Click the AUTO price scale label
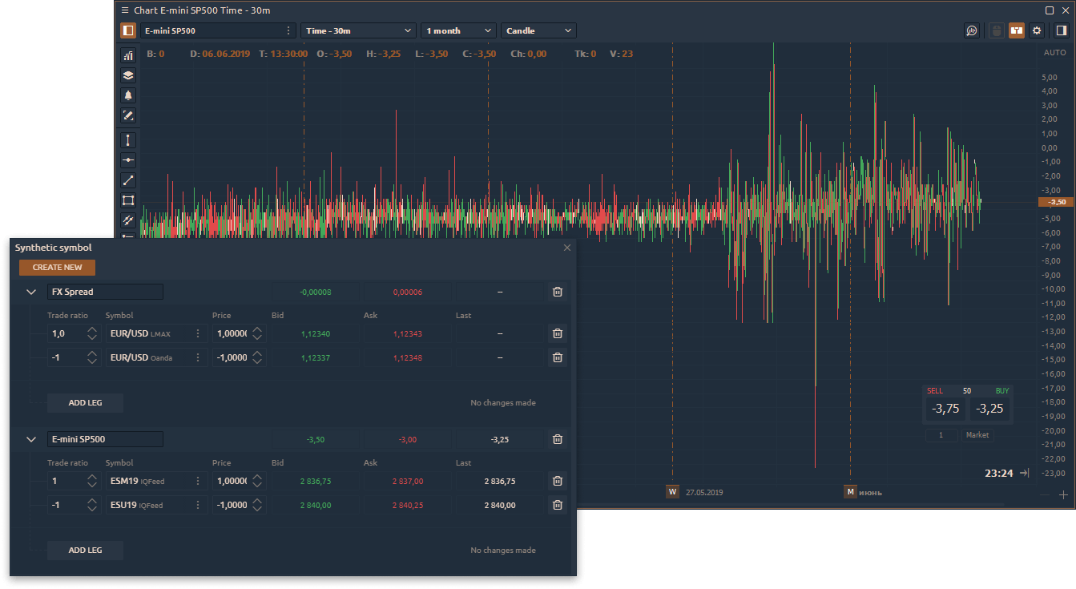This screenshot has width=1076, height=589. 1054,53
